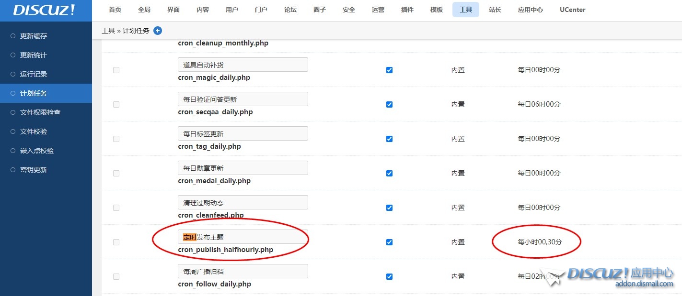
Task: Click the DISCUZ! logo
Action: pyautogui.click(x=45, y=10)
